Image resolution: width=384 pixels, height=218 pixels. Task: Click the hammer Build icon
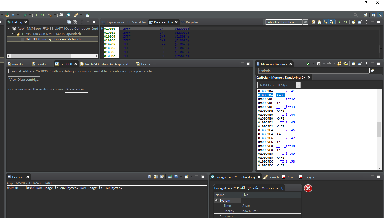50,15
